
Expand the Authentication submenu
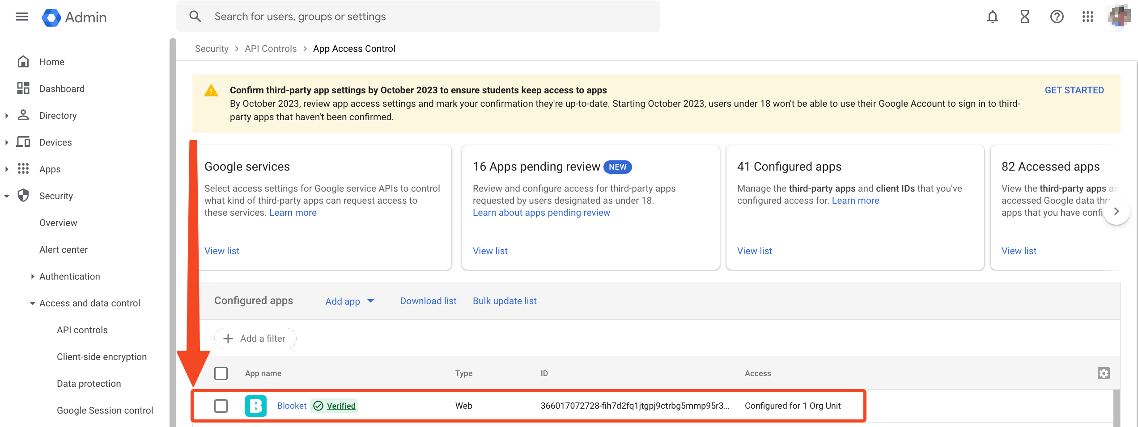(x=33, y=276)
